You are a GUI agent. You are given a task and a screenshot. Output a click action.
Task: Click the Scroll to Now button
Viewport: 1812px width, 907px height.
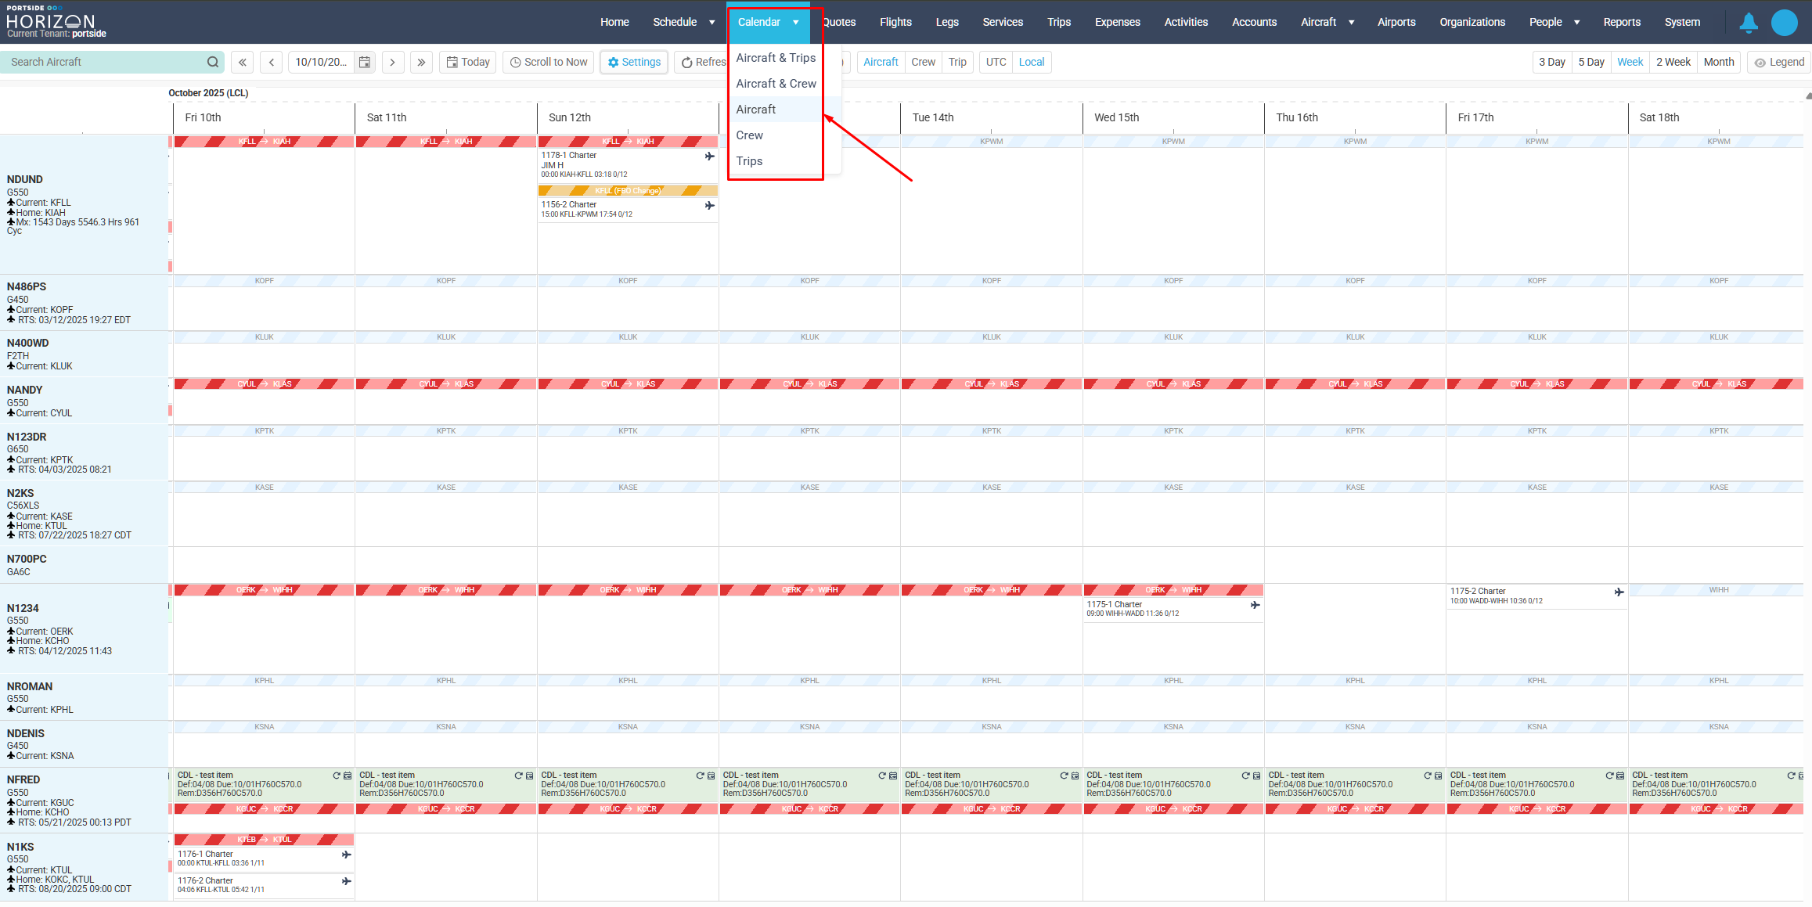click(x=549, y=62)
